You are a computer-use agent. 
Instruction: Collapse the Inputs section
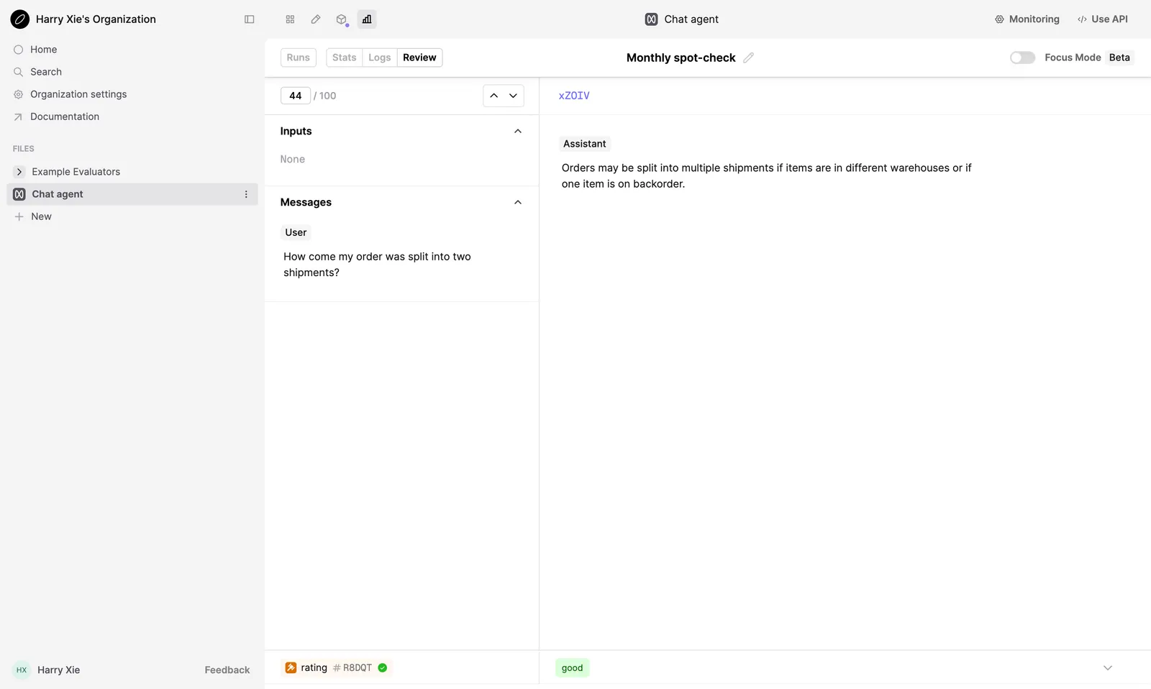pyautogui.click(x=518, y=131)
